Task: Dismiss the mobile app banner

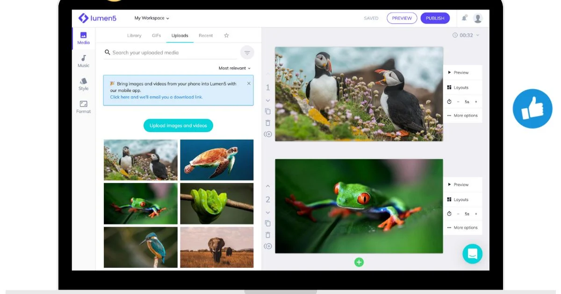Action: [x=249, y=84]
